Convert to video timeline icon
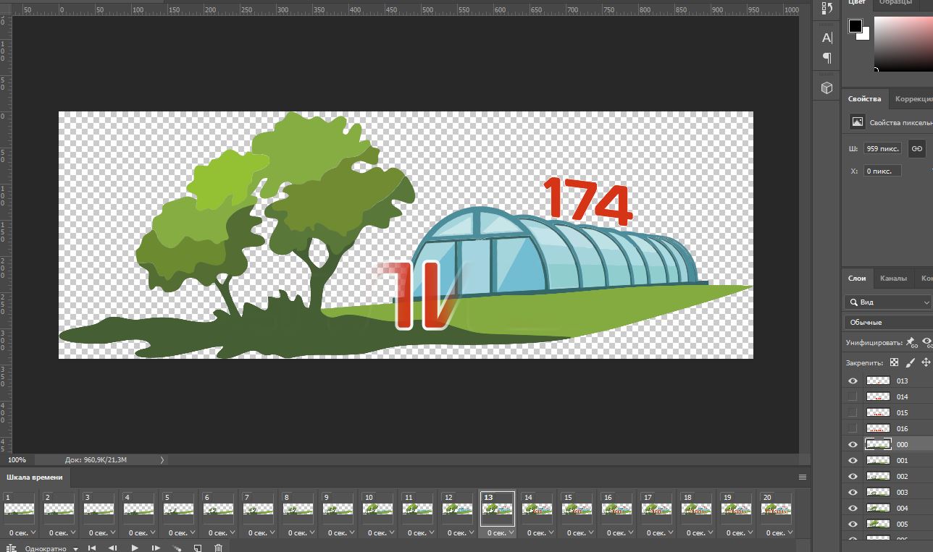933x552 pixels. pyautogui.click(x=12, y=548)
